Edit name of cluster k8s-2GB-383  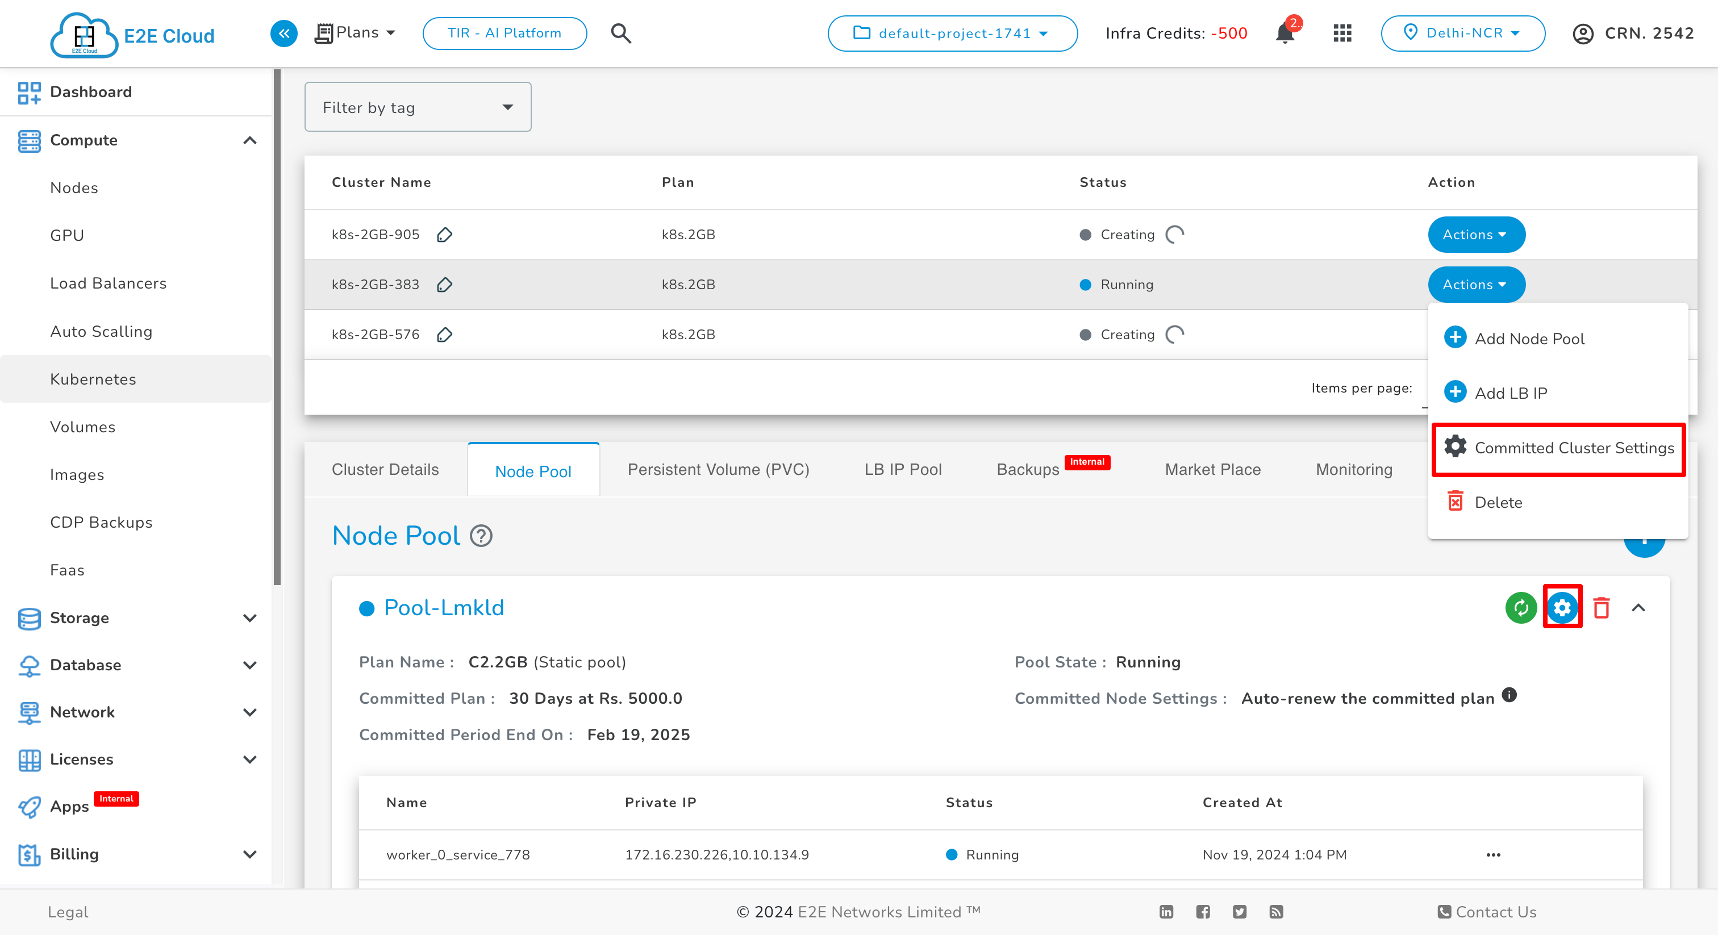(445, 285)
